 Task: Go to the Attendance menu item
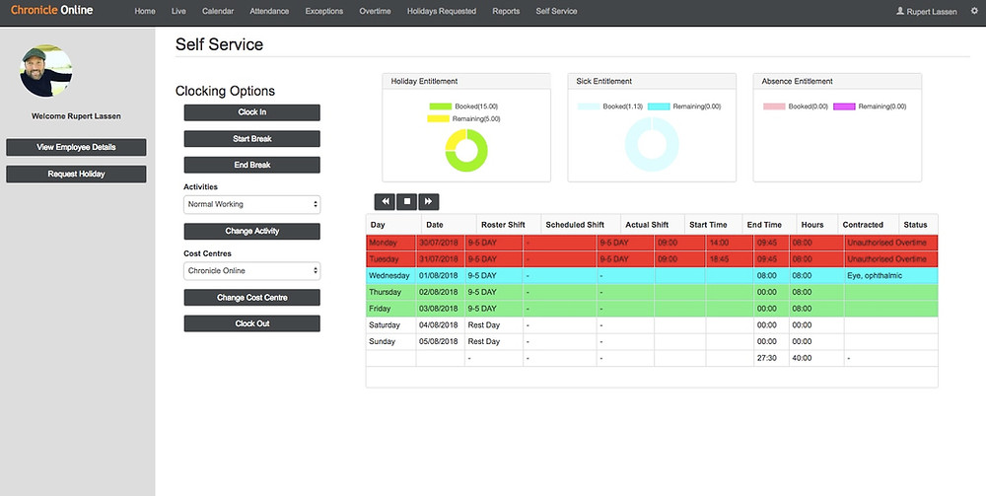269,11
